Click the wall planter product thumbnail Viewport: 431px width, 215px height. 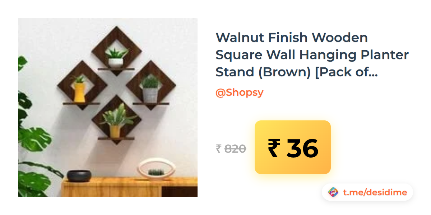coord(108,107)
